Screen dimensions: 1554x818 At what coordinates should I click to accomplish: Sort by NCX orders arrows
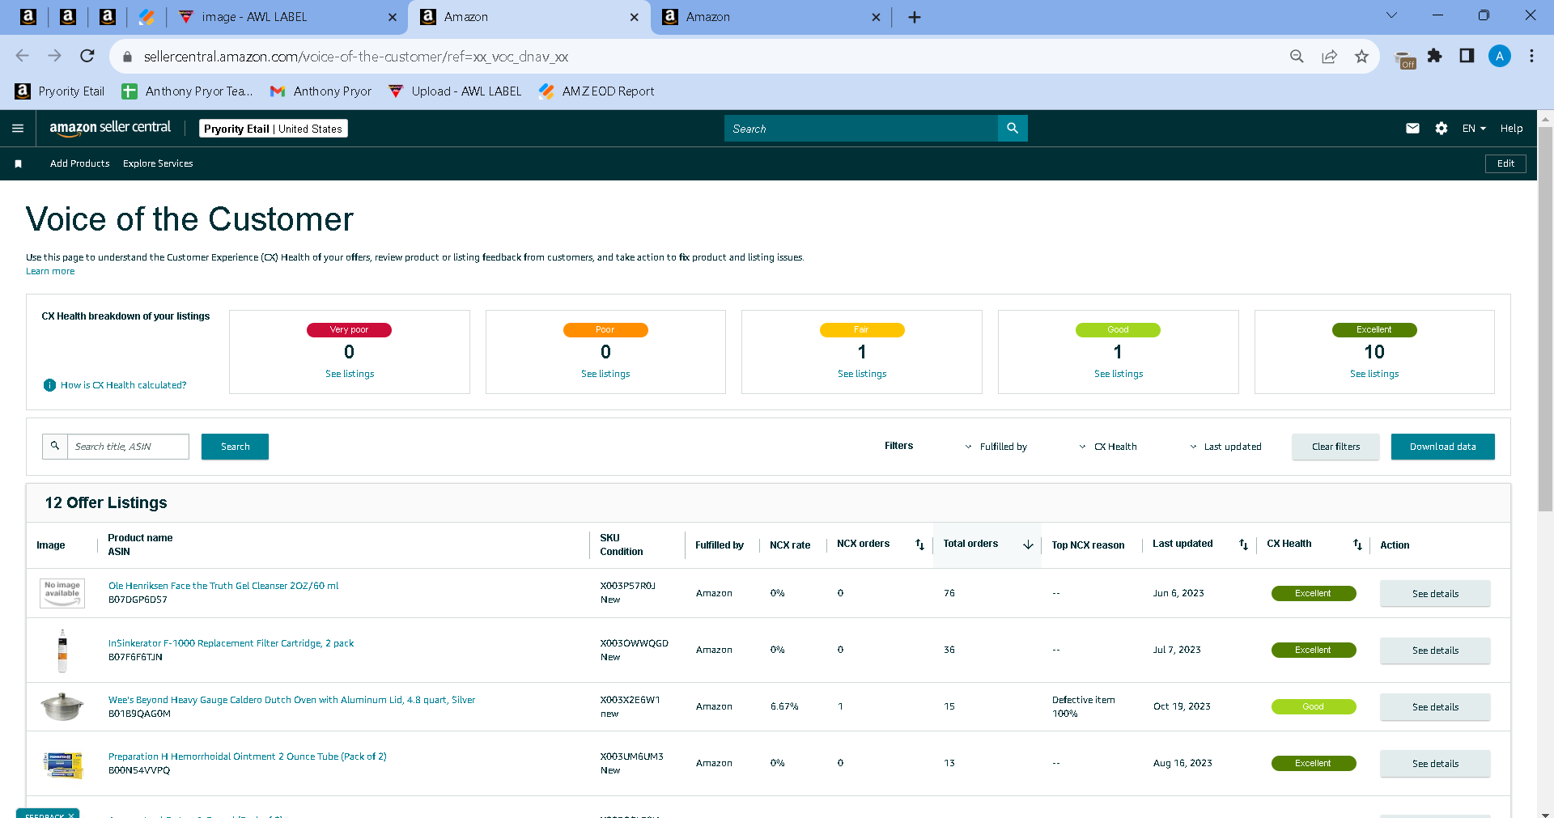pyautogui.click(x=919, y=545)
